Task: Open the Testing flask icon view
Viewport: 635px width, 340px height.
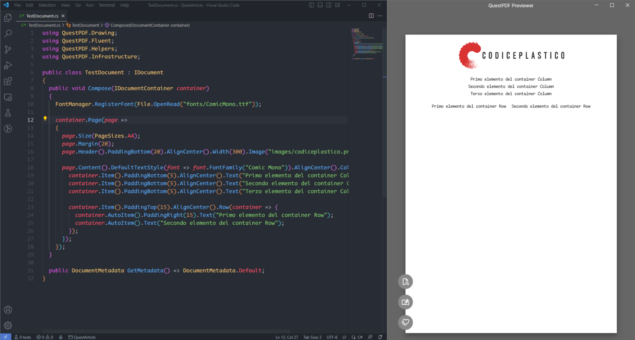Action: pyautogui.click(x=8, y=113)
